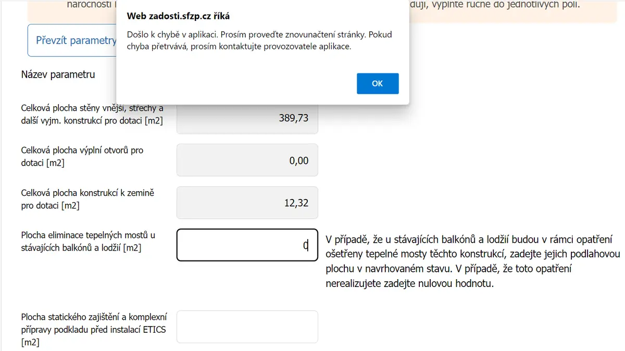Click the Název parametru column heading
The width and height of the screenshot is (625, 351).
tap(58, 74)
